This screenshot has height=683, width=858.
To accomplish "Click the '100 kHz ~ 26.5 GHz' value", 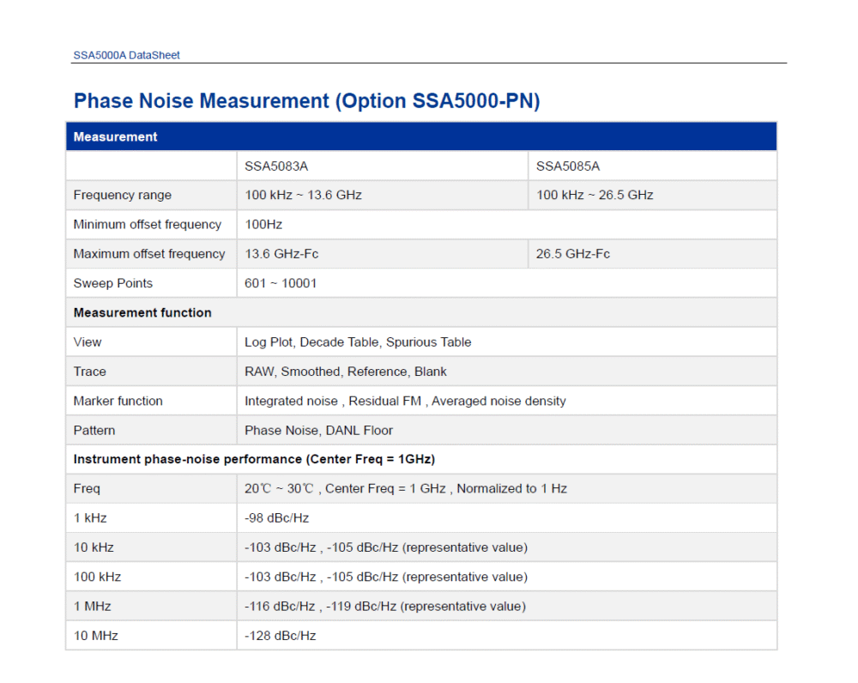I will [595, 196].
